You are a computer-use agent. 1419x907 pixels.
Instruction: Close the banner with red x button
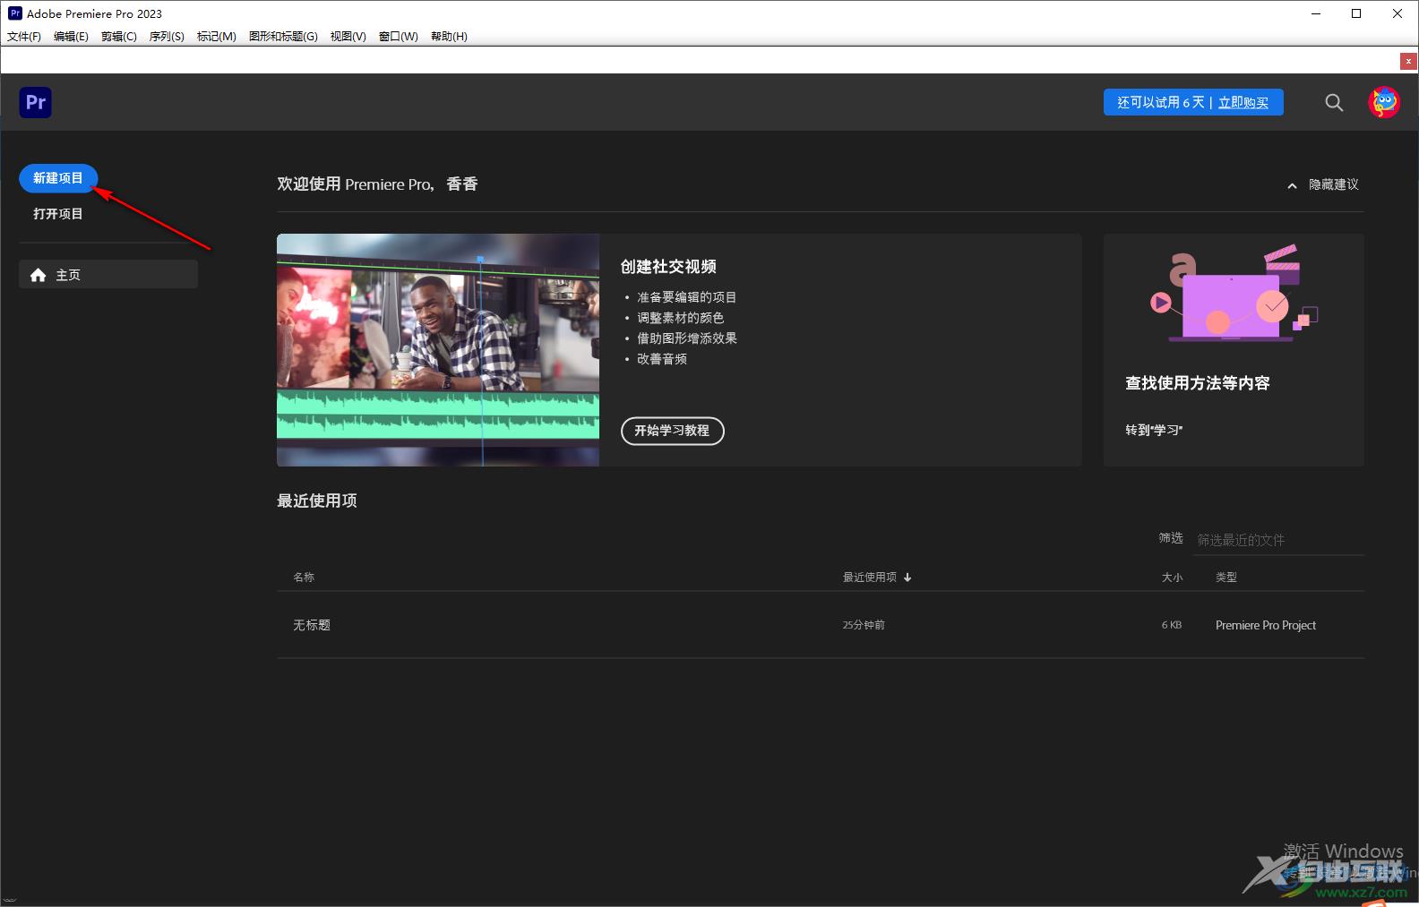point(1408,61)
